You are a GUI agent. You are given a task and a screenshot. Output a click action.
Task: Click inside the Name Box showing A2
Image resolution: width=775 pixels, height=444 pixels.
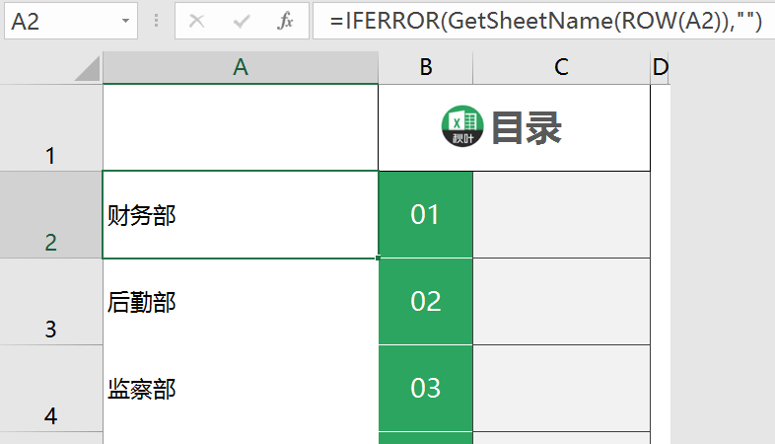click(x=62, y=21)
